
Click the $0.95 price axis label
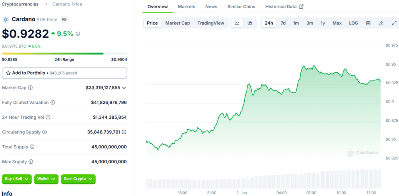(x=390, y=64)
